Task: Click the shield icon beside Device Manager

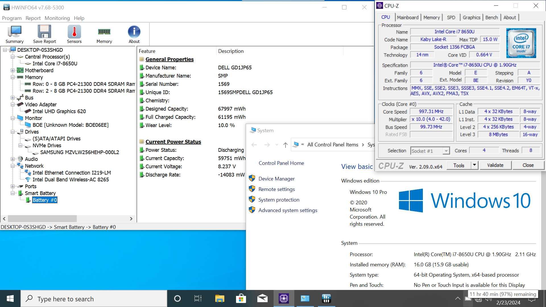Action: pos(252,179)
